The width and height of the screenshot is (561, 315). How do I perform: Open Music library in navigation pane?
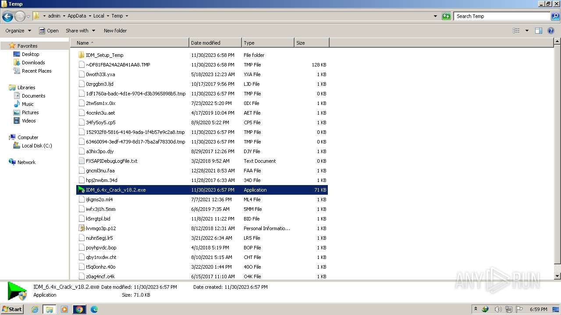[28, 104]
